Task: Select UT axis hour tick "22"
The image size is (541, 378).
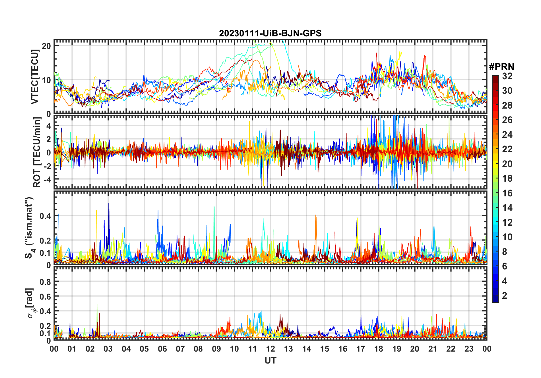Action: point(451,349)
